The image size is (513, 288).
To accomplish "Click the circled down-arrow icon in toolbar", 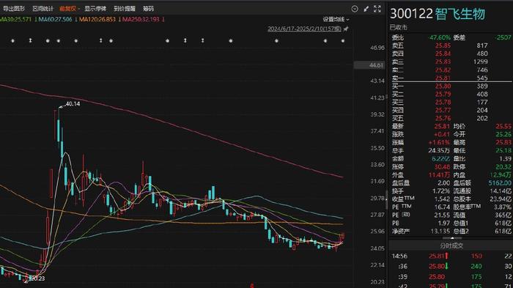I will pyautogui.click(x=355, y=9).
